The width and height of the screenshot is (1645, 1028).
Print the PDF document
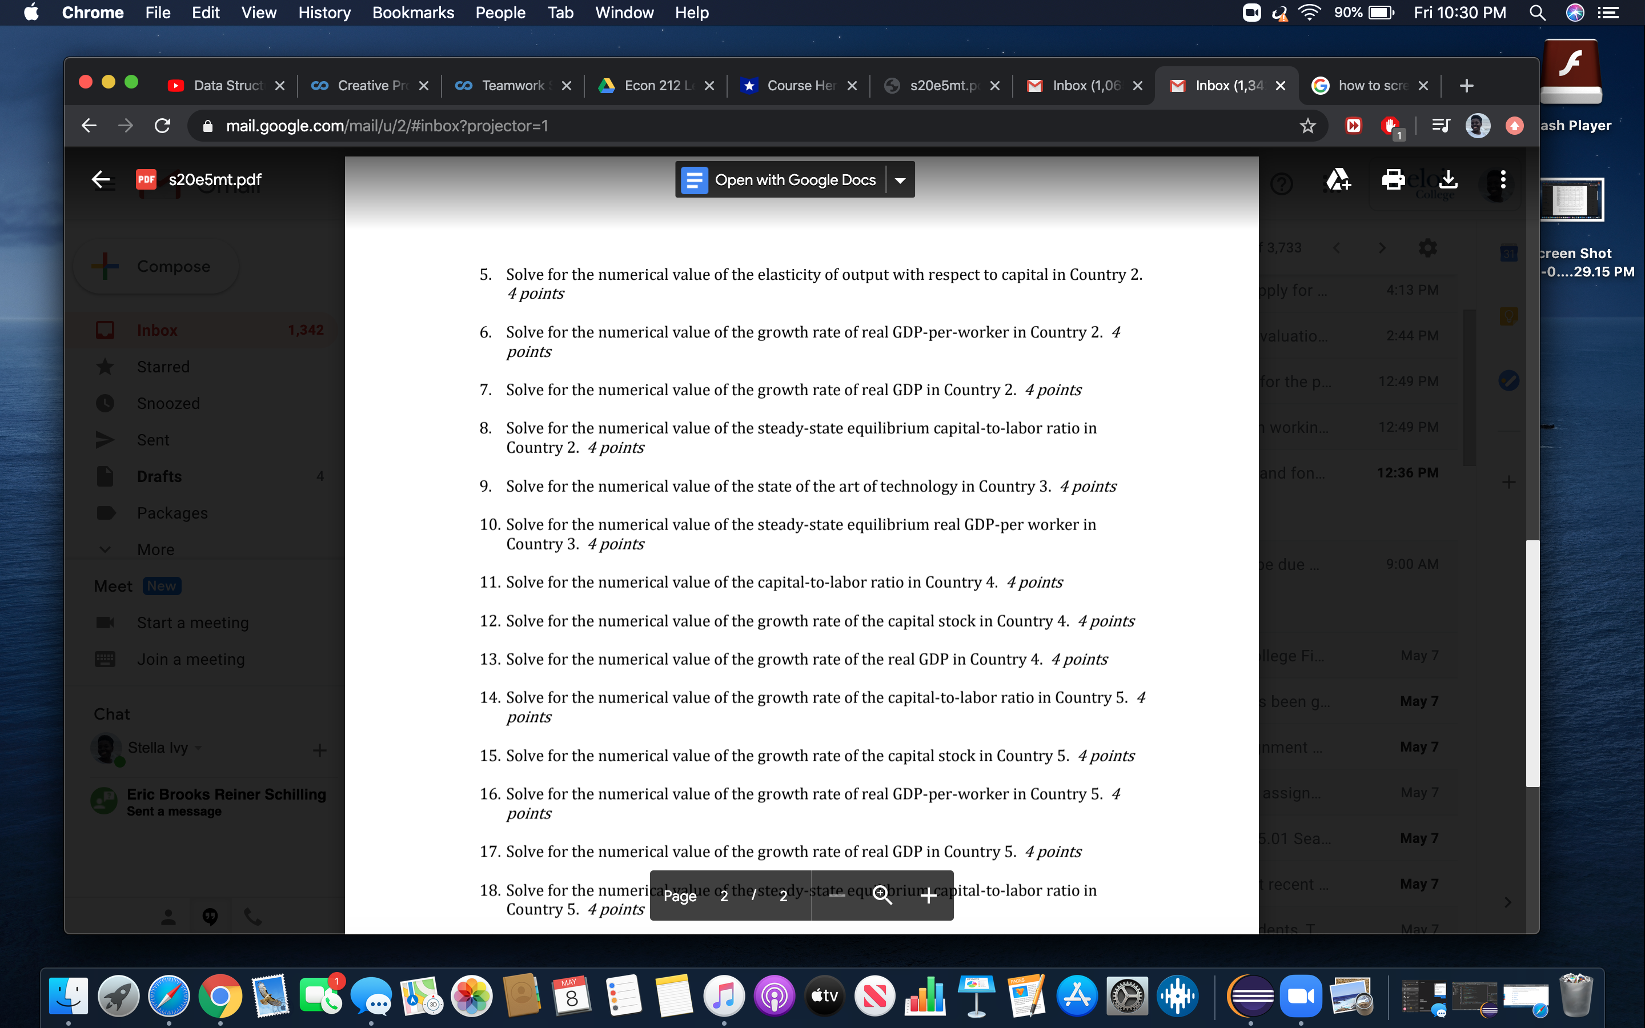tap(1393, 179)
